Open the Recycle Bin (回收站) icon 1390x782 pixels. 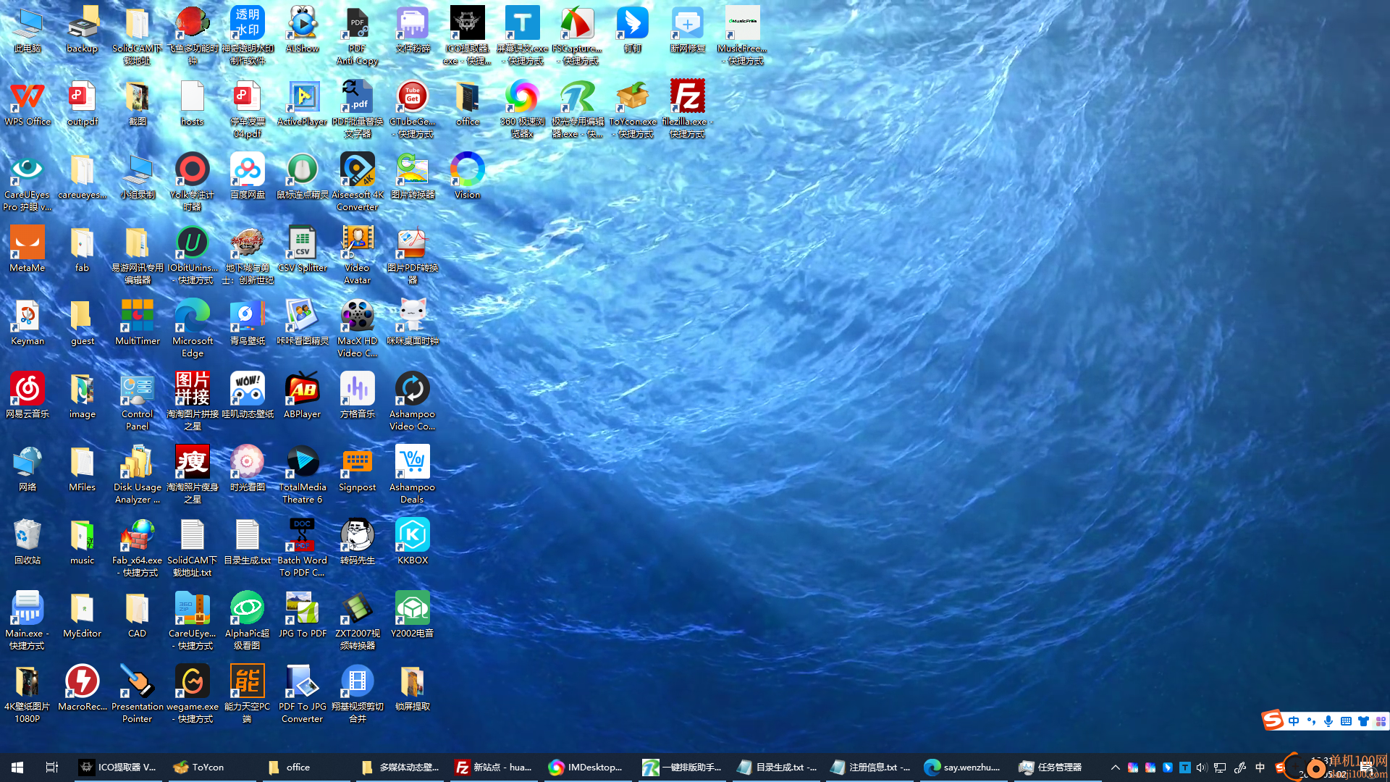pyautogui.click(x=28, y=542)
